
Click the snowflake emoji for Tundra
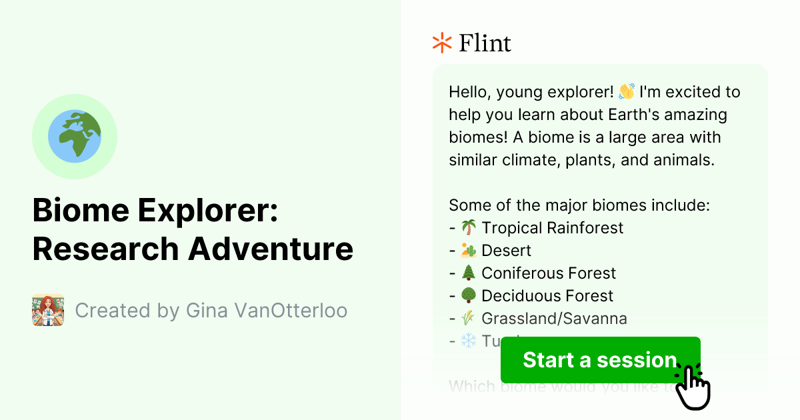point(468,341)
